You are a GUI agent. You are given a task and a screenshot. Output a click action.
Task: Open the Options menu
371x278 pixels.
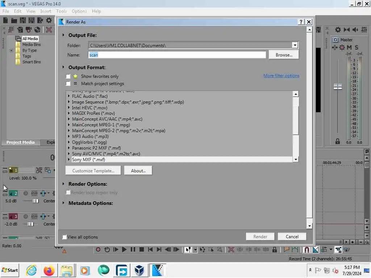click(x=79, y=11)
